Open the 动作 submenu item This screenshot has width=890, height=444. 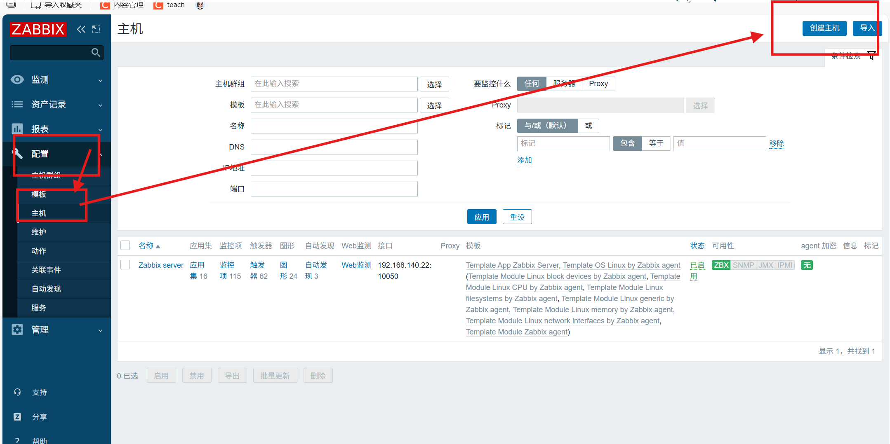pos(64,251)
